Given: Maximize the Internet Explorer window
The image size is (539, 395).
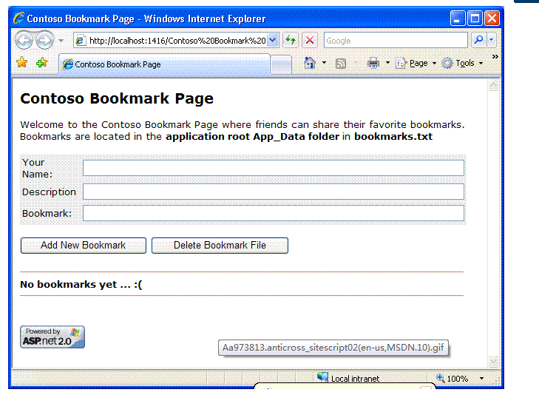Looking at the screenshot, I should click(475, 18).
